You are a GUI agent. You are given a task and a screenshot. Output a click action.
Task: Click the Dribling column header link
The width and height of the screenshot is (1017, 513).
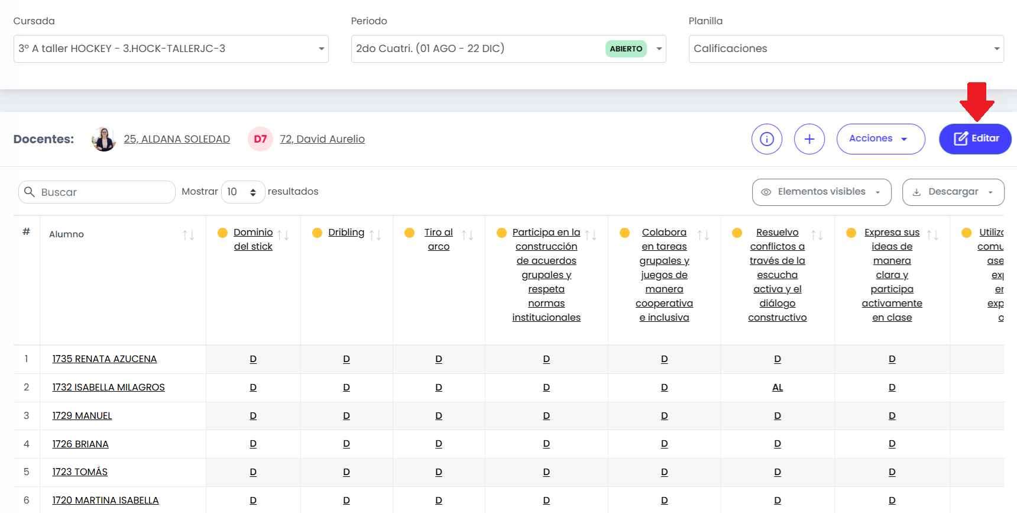point(346,233)
